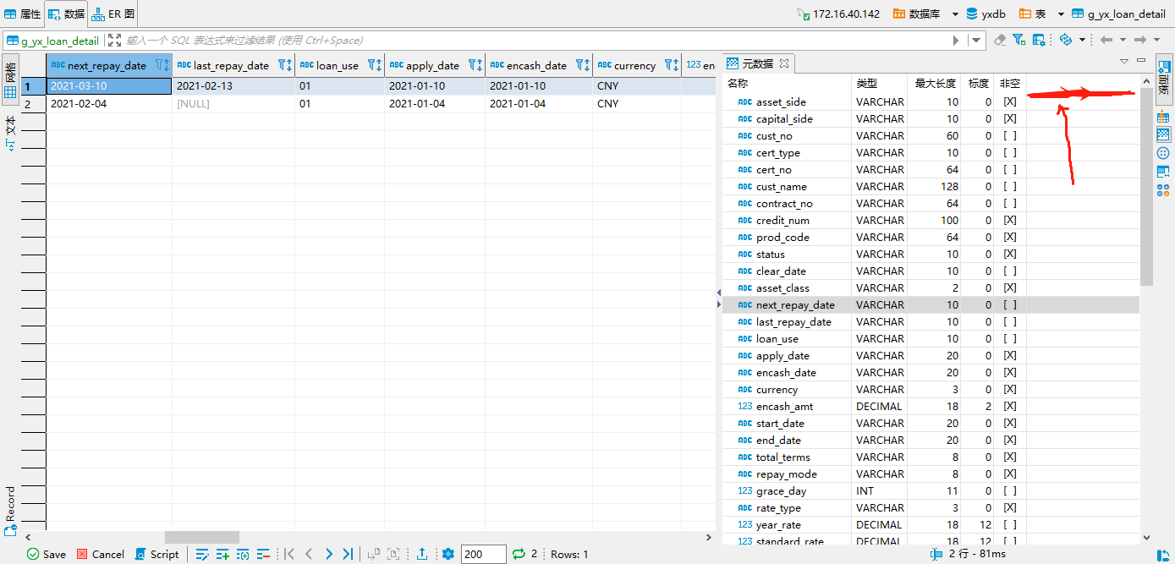
Task: Click the not-null box for clear_date
Action: point(1009,271)
